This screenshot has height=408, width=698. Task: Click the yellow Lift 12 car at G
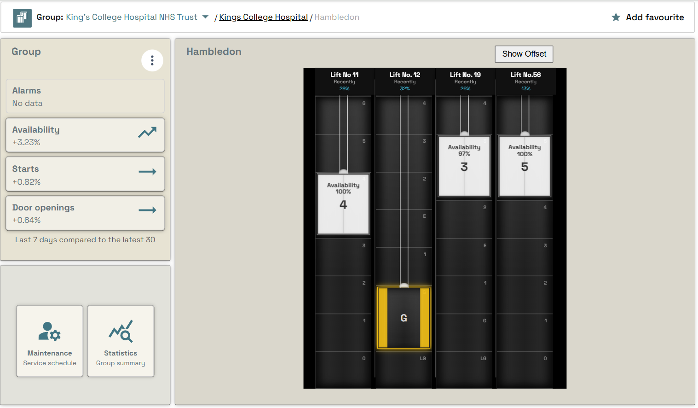[404, 318]
